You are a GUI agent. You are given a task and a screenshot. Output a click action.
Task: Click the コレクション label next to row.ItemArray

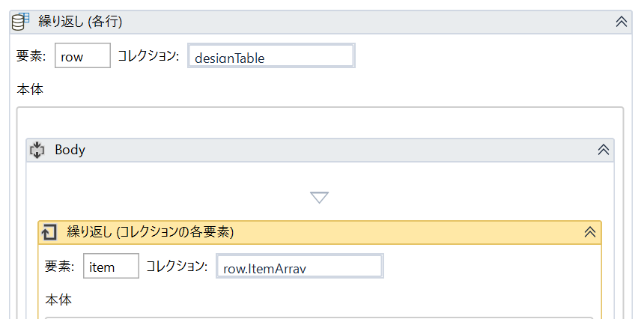(x=176, y=267)
